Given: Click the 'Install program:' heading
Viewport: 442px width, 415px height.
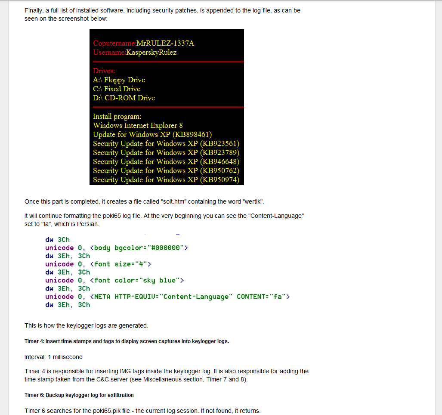Looking at the screenshot, I should [x=117, y=116].
